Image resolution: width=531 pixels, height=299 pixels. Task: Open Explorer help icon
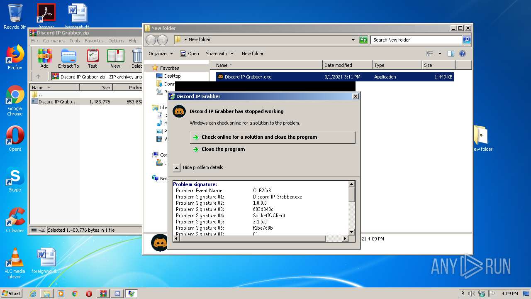tap(463, 54)
